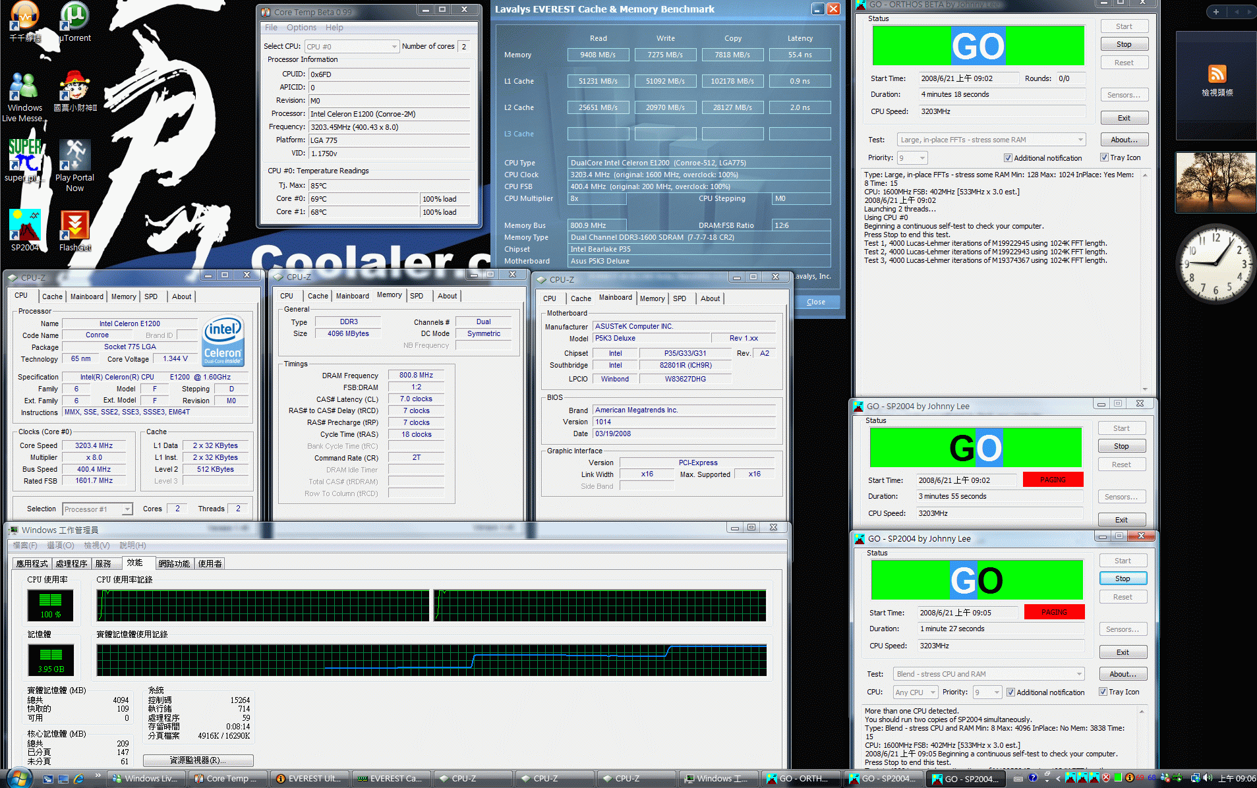Image resolution: width=1257 pixels, height=788 pixels.
Task: Stop the ORTHOS stress test
Action: pos(1124,45)
